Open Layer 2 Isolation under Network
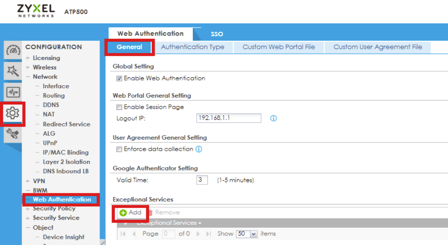This screenshot has height=245, width=448. tap(66, 162)
